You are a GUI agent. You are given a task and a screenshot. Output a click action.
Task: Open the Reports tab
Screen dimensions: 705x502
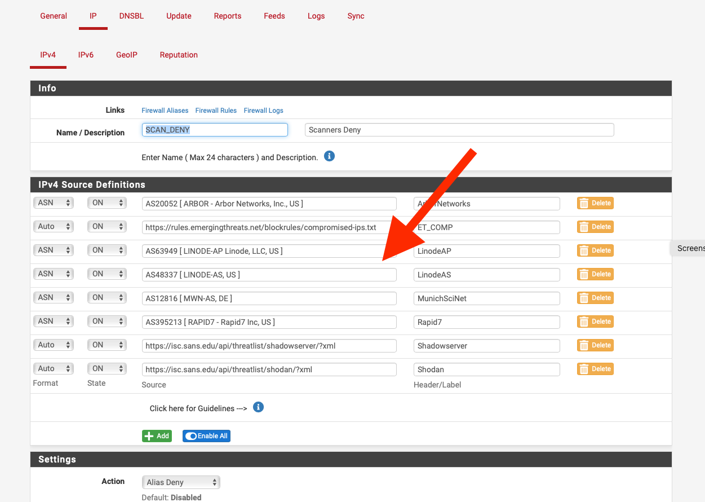pyautogui.click(x=228, y=16)
